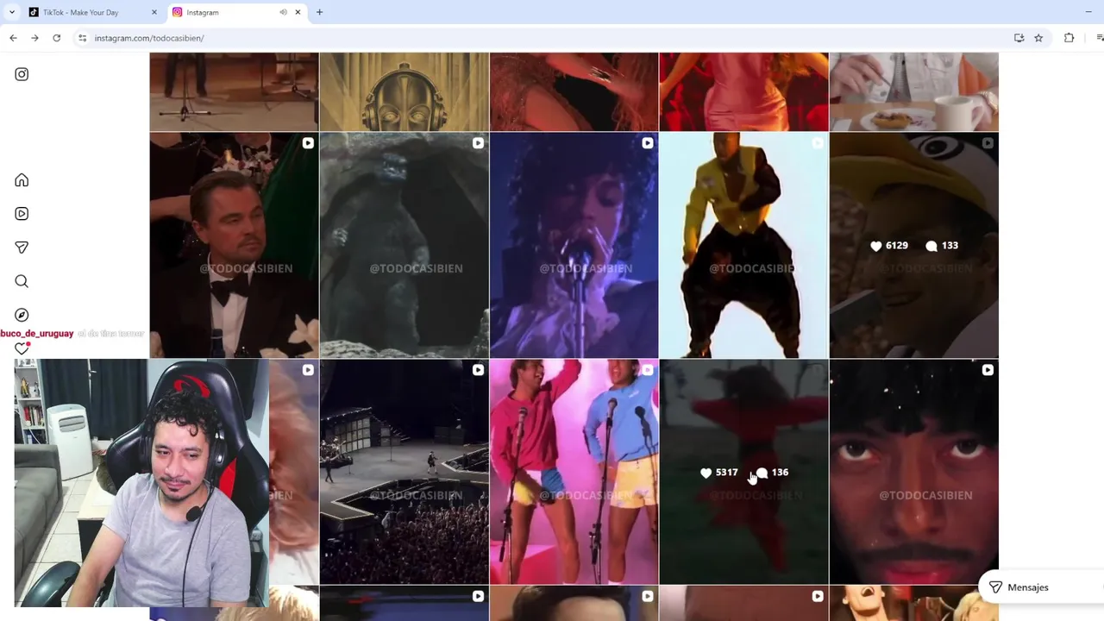Click the 133 comments count
The height and width of the screenshot is (621, 1104).
(942, 246)
